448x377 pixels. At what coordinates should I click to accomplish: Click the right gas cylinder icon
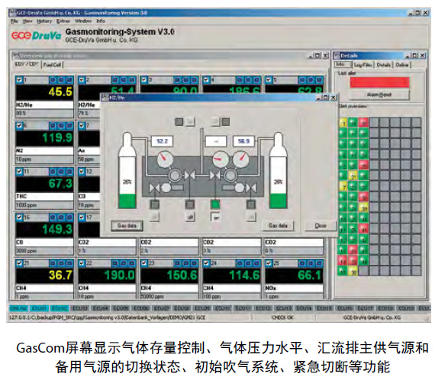tap(278, 170)
